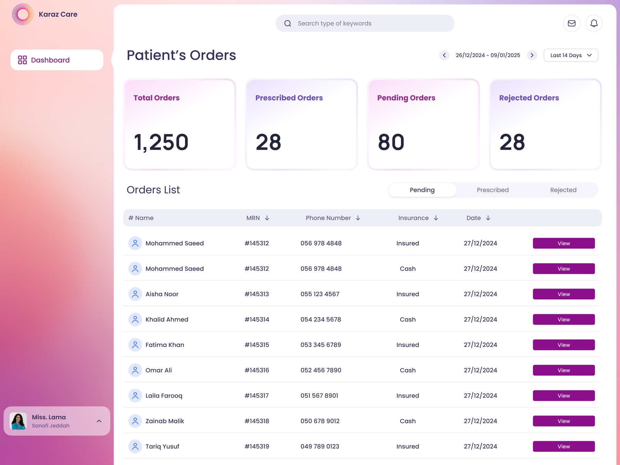Click phone number 051 567 8901
This screenshot has width=620, height=465.
point(319,396)
